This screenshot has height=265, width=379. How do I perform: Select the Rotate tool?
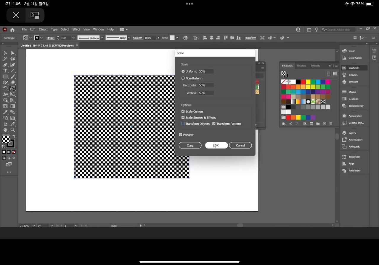tap(5, 88)
